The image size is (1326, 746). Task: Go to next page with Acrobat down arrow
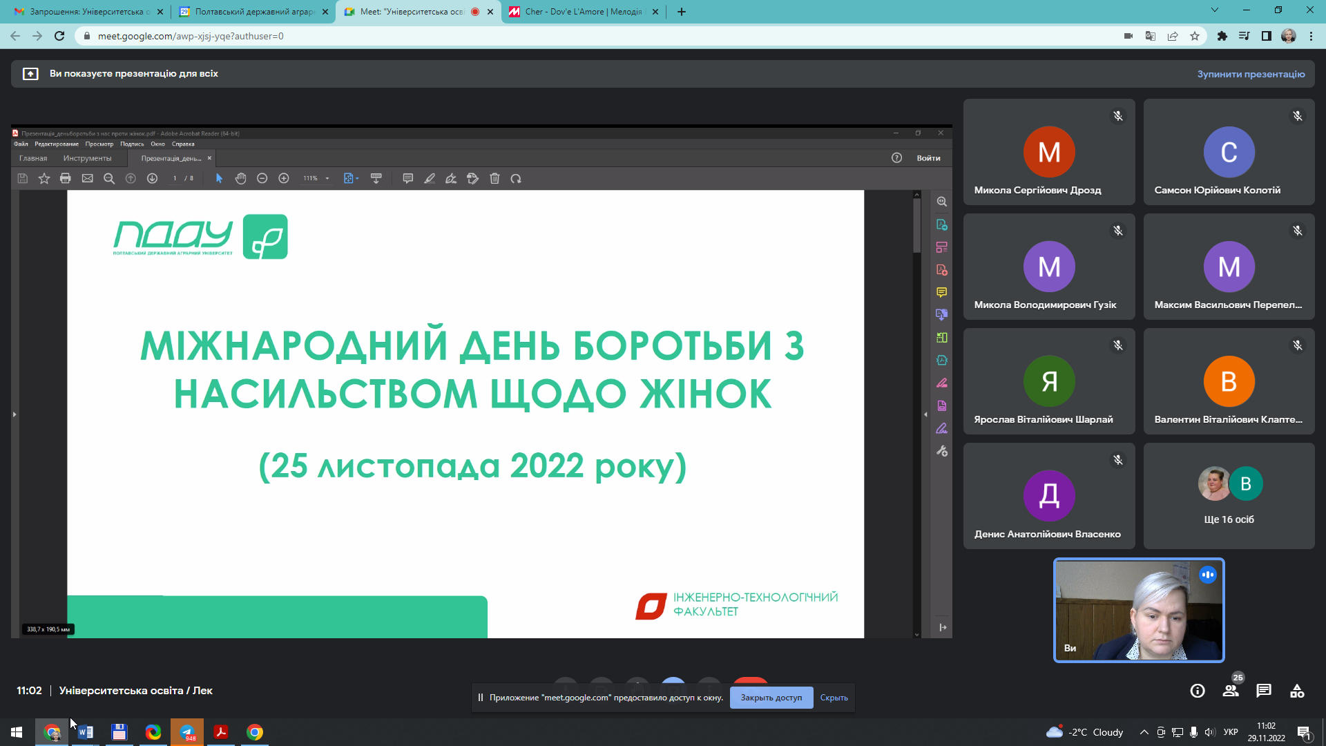pos(153,178)
